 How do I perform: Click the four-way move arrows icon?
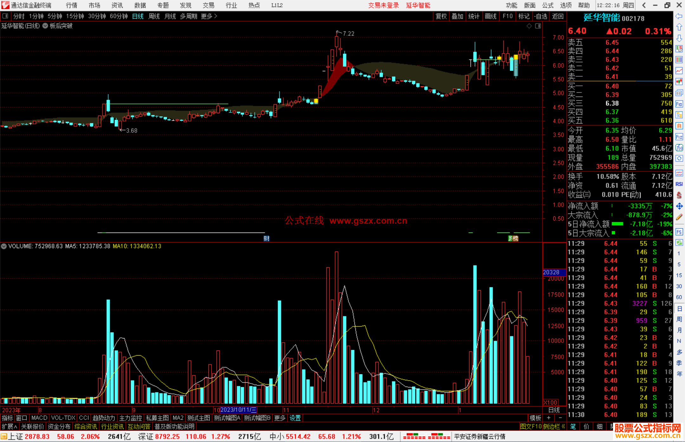point(679,206)
